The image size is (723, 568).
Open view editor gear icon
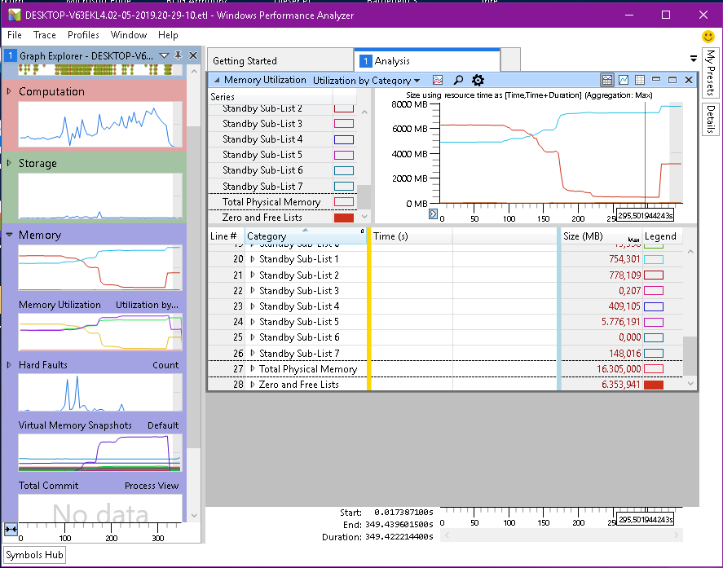[x=478, y=80]
